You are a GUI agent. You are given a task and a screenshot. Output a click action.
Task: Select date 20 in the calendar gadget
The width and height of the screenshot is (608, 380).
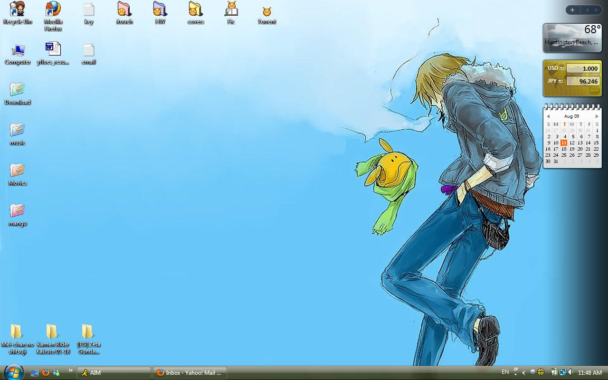coord(580,149)
